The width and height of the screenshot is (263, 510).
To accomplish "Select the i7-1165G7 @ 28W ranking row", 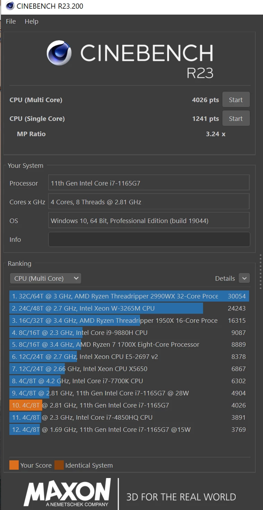I will pyautogui.click(x=129, y=393).
